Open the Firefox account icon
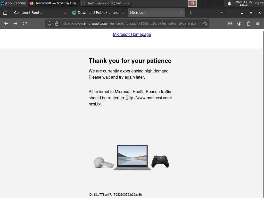Image resolution: width=264 pixels, height=198 pixels. click(x=239, y=23)
